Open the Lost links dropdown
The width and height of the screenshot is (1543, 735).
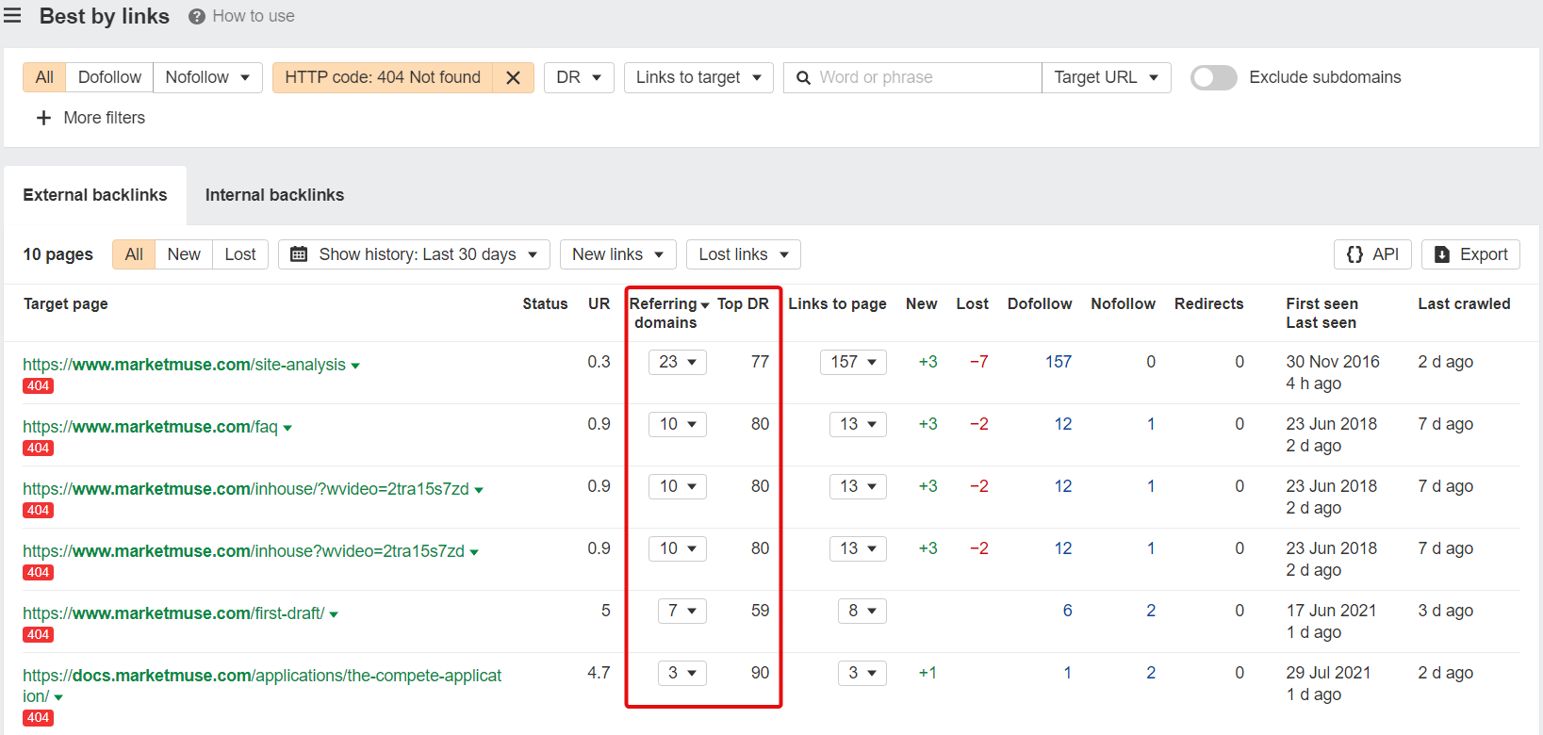(x=744, y=254)
